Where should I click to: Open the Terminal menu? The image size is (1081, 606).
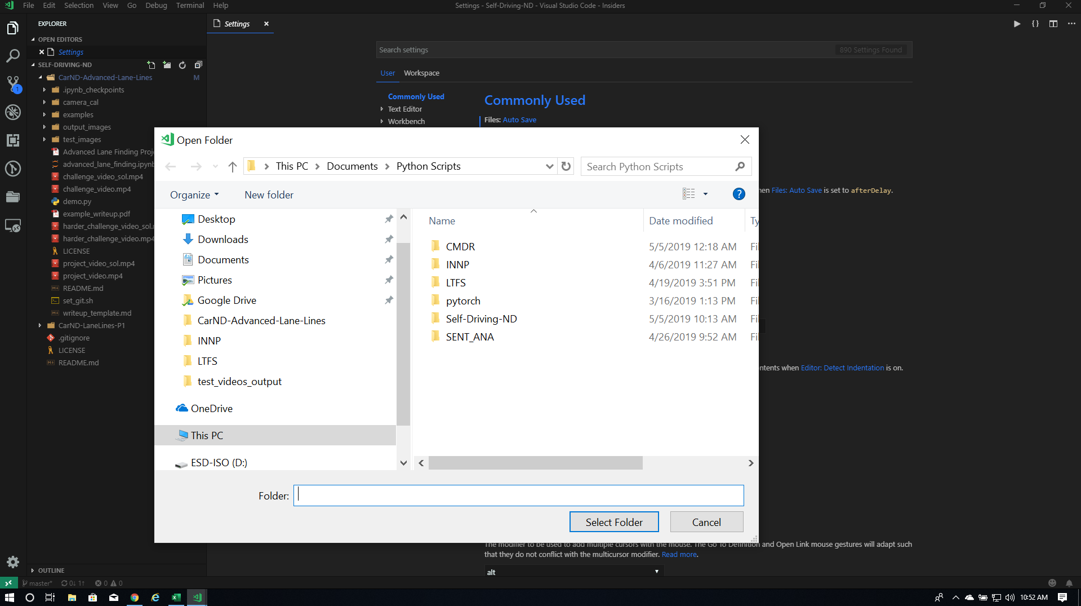point(190,5)
